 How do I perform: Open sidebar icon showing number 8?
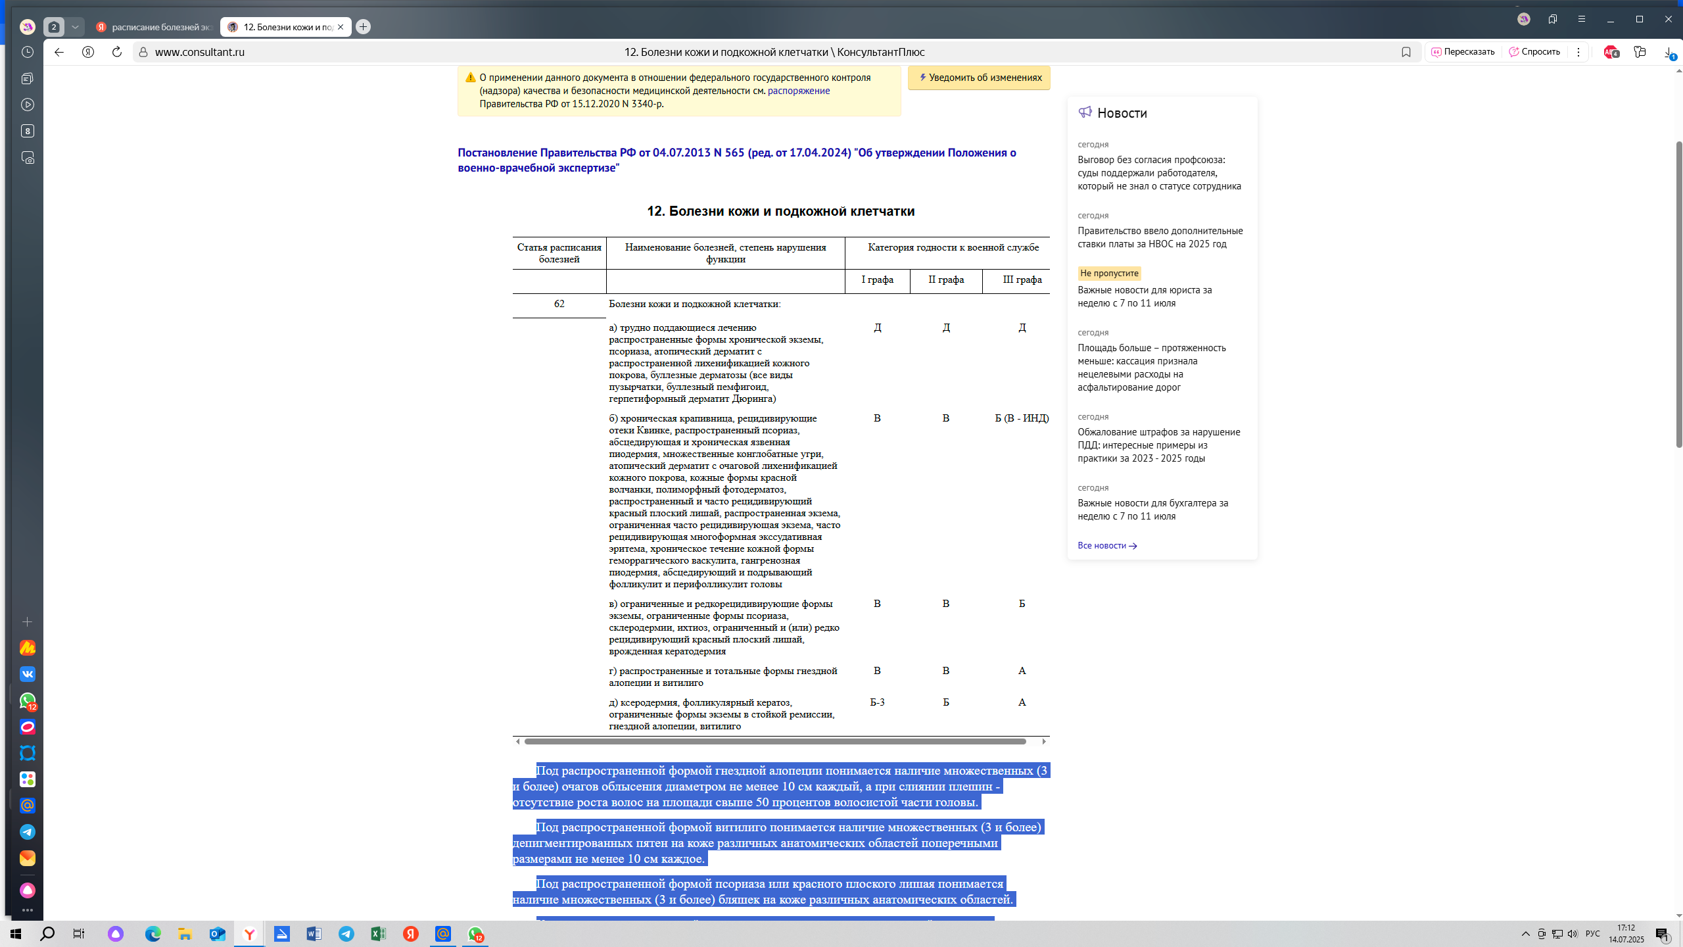(27, 131)
